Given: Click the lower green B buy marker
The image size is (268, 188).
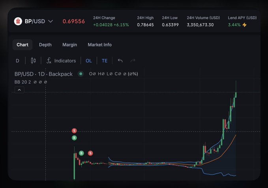Looking at the screenshot, I should (x=81, y=153).
